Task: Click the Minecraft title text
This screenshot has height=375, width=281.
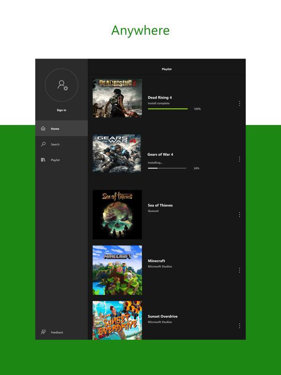Action: (156, 261)
